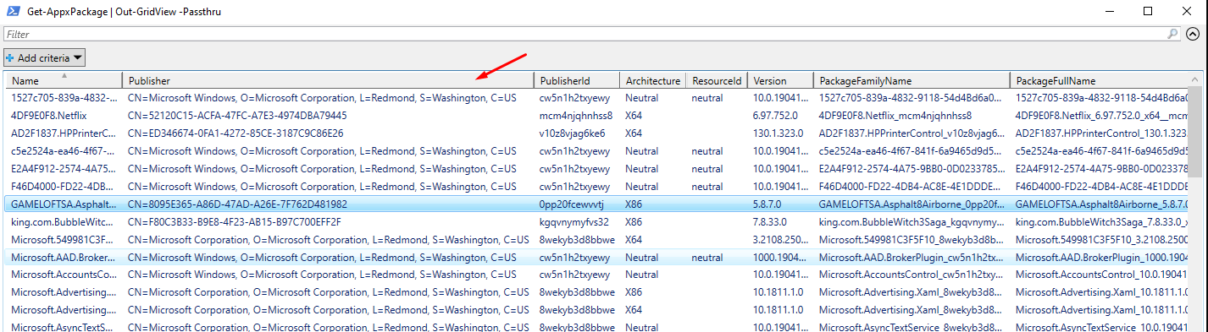Open the Add criteria dropdown
Image resolution: width=1208 pixels, height=332 pixels.
[x=44, y=57]
